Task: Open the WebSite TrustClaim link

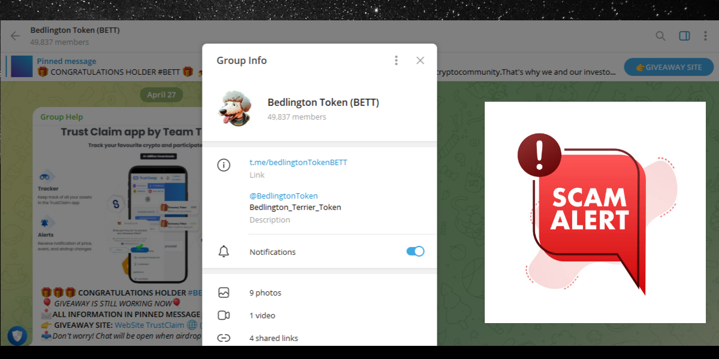Action: [149, 325]
